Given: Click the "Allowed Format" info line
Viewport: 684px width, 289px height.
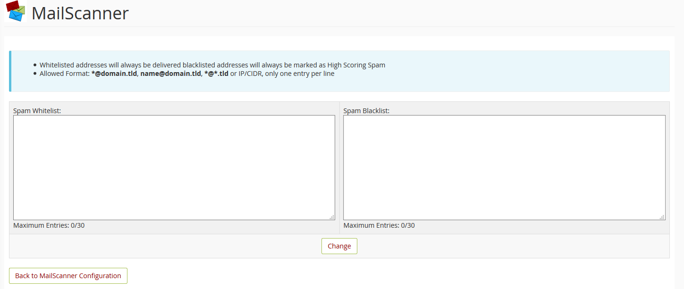Looking at the screenshot, I should [x=187, y=74].
